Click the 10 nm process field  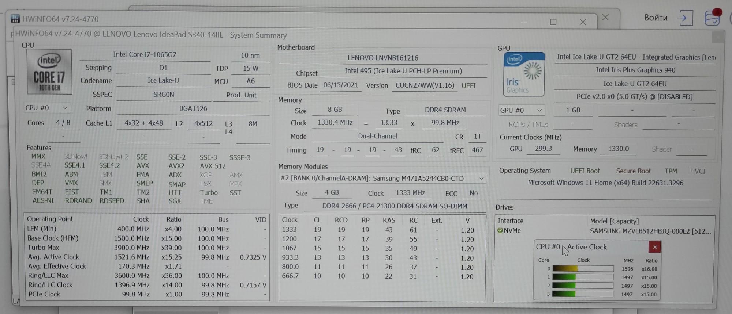point(250,55)
